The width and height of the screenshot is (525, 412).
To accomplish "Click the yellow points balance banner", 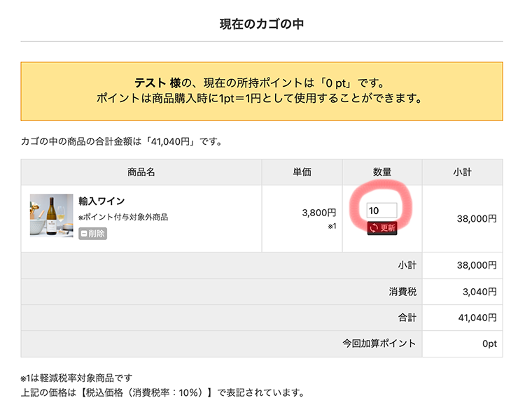I will (x=262, y=91).
